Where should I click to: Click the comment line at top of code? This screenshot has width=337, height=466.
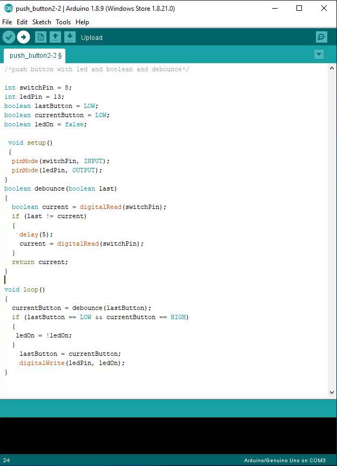(x=97, y=69)
